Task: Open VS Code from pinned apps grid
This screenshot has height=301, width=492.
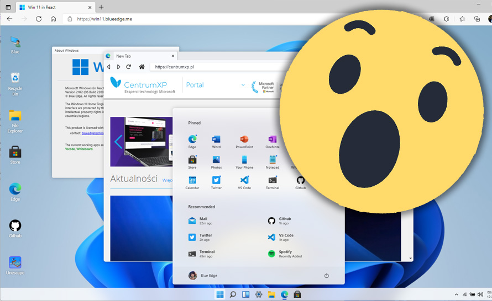Action: pos(244,182)
